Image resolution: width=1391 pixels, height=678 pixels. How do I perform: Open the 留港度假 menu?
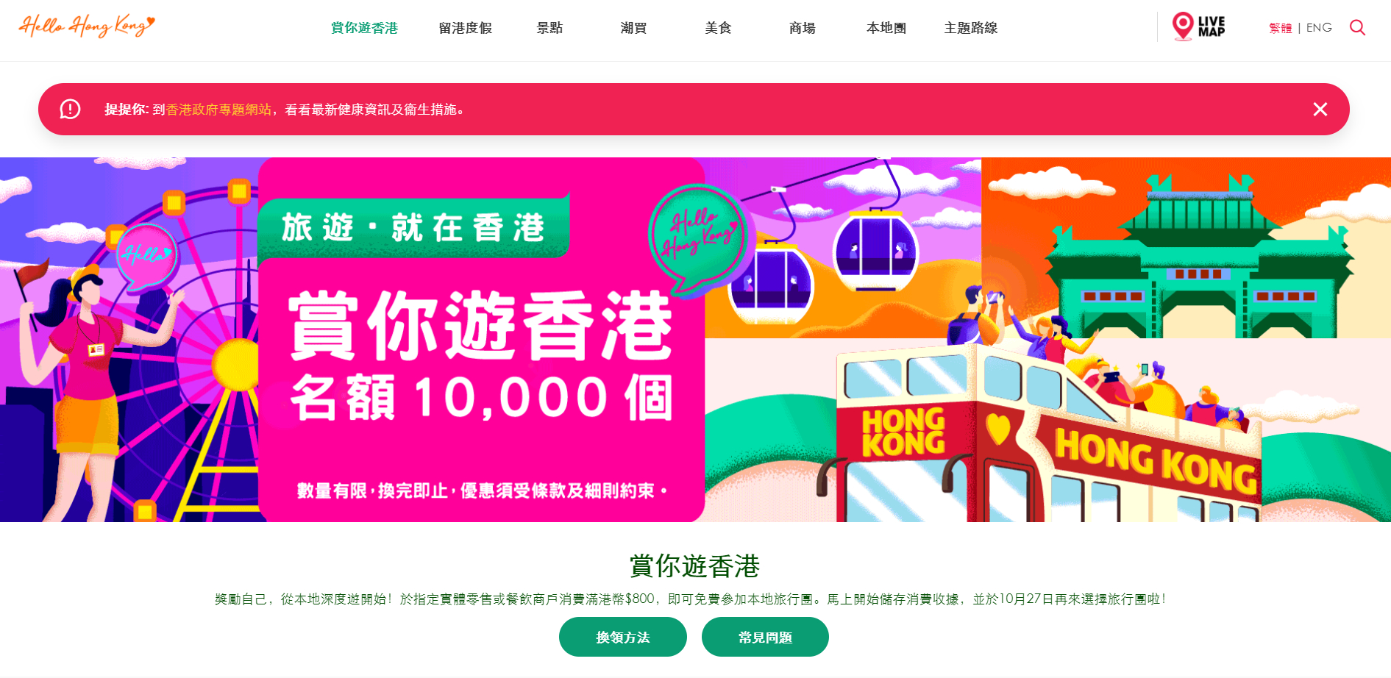pyautogui.click(x=465, y=28)
